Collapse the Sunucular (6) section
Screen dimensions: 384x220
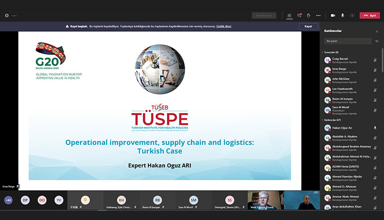click(323, 52)
